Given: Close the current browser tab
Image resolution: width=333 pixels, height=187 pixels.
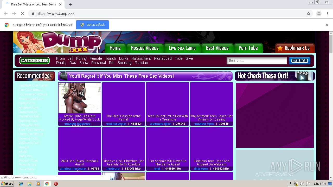Looking at the screenshot, I should coord(60,4).
